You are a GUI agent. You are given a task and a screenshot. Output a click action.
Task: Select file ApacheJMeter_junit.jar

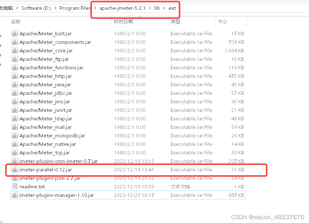46,110
